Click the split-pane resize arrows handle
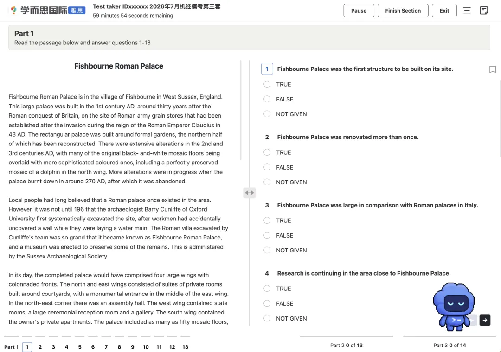This screenshot has width=501, height=352. [x=249, y=192]
